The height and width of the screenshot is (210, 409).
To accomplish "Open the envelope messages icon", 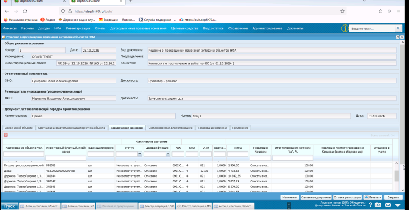I will pyautogui.click(x=388, y=205).
